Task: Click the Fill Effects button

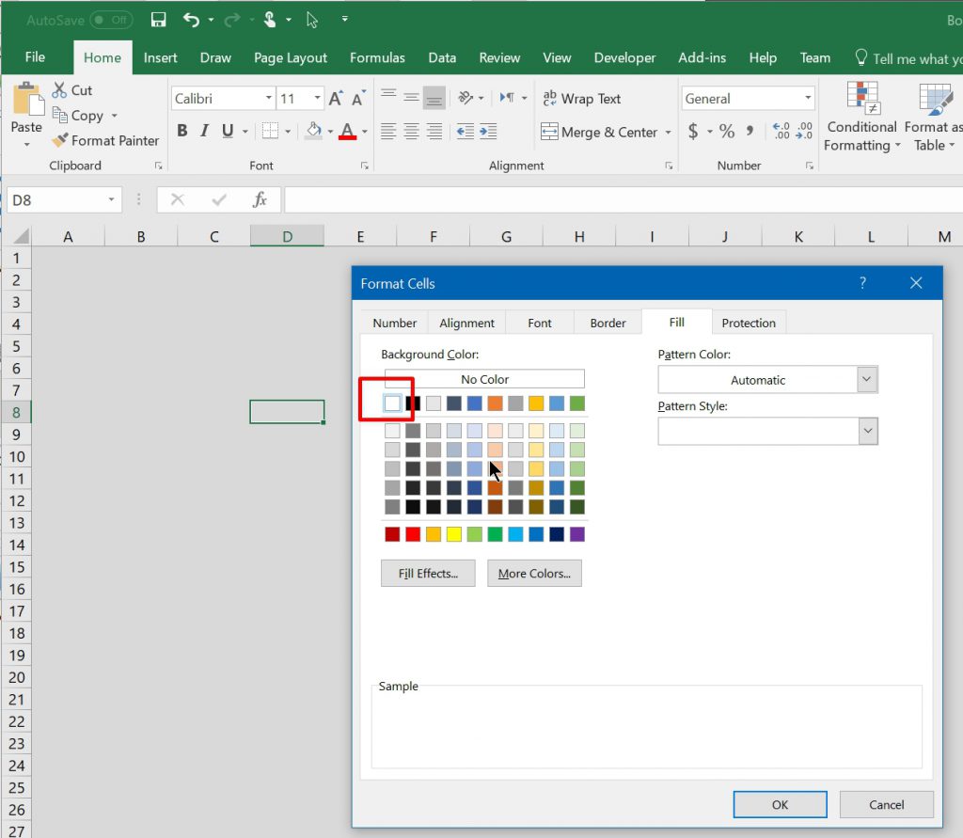Action: pyautogui.click(x=428, y=573)
